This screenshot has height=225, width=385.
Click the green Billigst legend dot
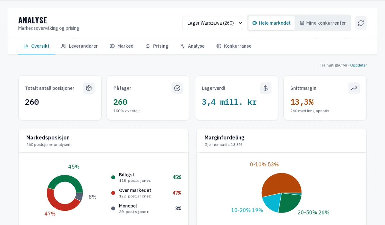click(113, 177)
